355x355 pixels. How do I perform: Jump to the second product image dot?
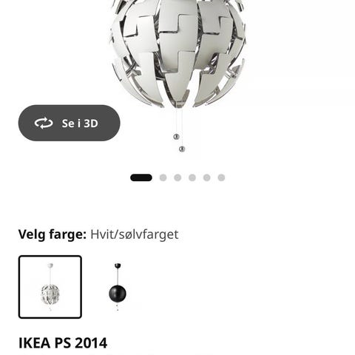(163, 177)
